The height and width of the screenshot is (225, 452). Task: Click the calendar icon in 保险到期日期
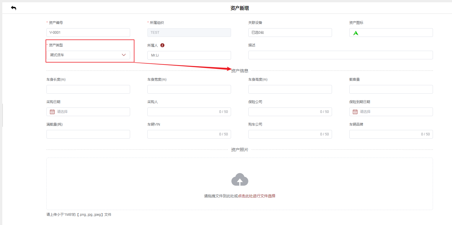pos(355,112)
